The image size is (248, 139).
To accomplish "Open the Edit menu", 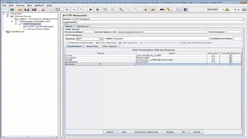I will click(x=11, y=5).
